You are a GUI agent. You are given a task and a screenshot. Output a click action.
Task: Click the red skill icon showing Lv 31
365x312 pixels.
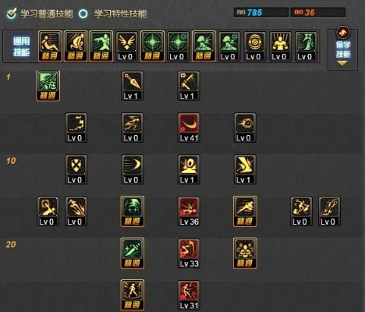pyautogui.click(x=189, y=295)
